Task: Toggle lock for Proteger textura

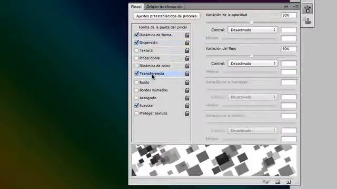Action: click(x=187, y=113)
